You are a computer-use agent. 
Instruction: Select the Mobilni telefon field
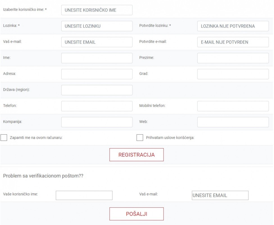click(x=233, y=106)
